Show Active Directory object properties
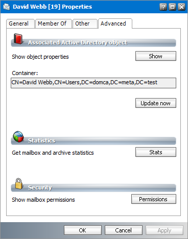This screenshot has width=188, height=239. click(x=156, y=56)
